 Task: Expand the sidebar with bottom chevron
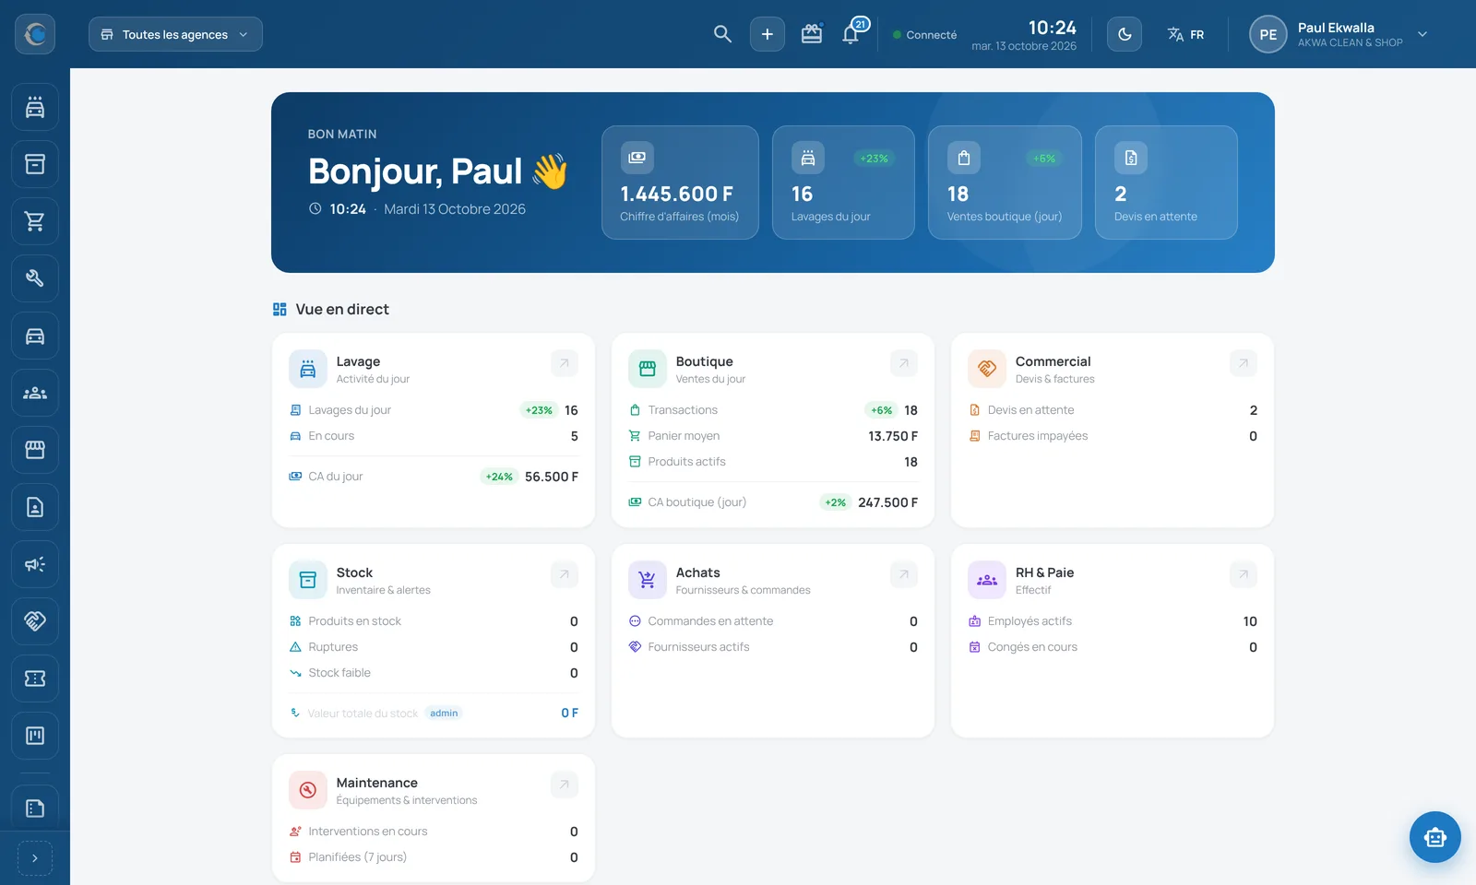35,858
